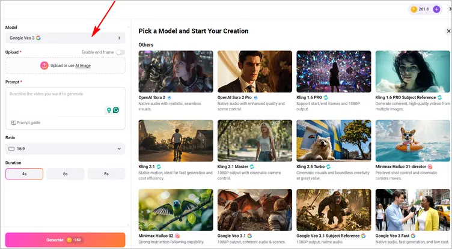Select Google Veo 3.1 Subject Reference gorilla thumbnail
This screenshot has height=249, width=452.
(334, 210)
